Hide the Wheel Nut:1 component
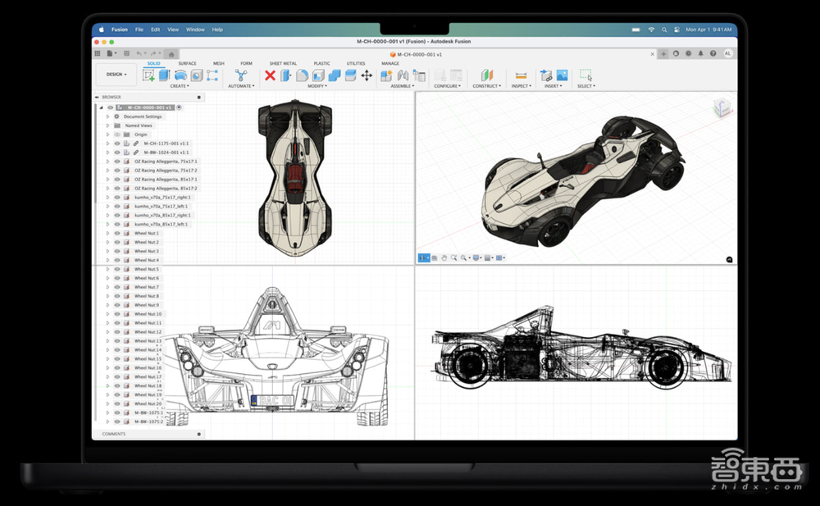The image size is (820, 506). (x=117, y=234)
